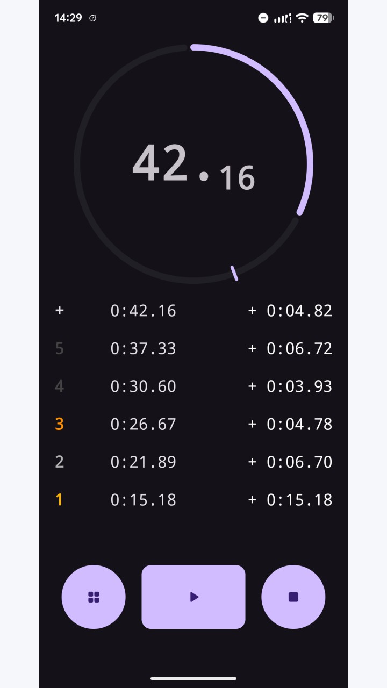The height and width of the screenshot is (688, 387).
Task: Tap current lap row plus sign
Action: point(60,310)
